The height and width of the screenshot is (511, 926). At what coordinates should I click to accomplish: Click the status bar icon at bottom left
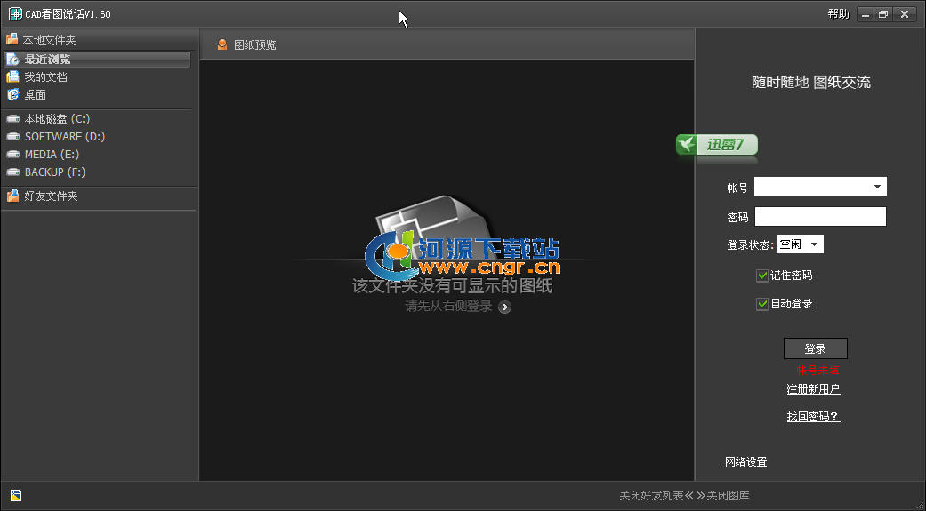(x=16, y=496)
